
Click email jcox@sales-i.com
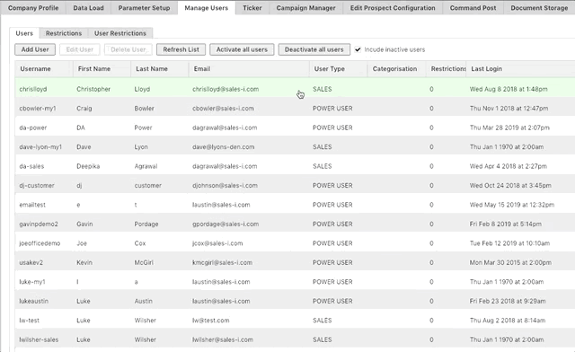(x=217, y=243)
